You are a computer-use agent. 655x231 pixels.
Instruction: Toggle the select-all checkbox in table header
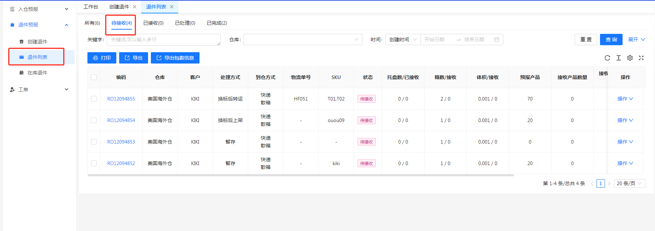[x=94, y=77]
